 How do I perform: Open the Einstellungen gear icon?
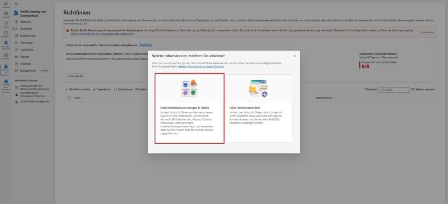6,56
